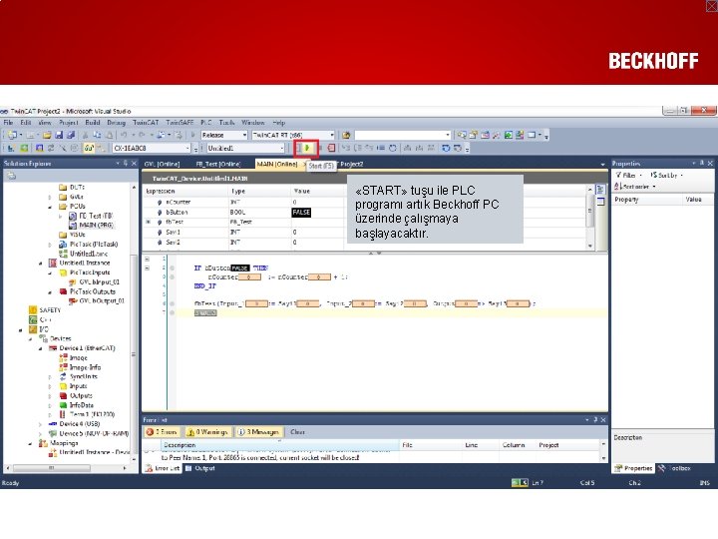
Task: Click the Activate Configuration icon in the TwinCAT toolbar
Action: click(11, 148)
